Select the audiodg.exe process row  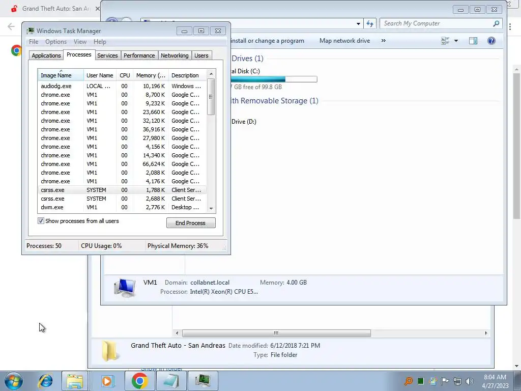[x=122, y=86]
